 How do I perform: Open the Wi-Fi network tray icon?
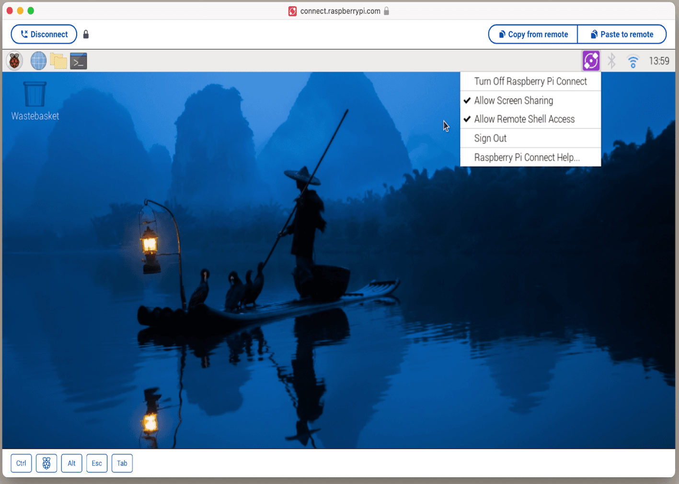pyautogui.click(x=633, y=61)
